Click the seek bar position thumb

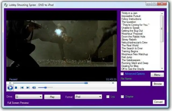[86, 83]
